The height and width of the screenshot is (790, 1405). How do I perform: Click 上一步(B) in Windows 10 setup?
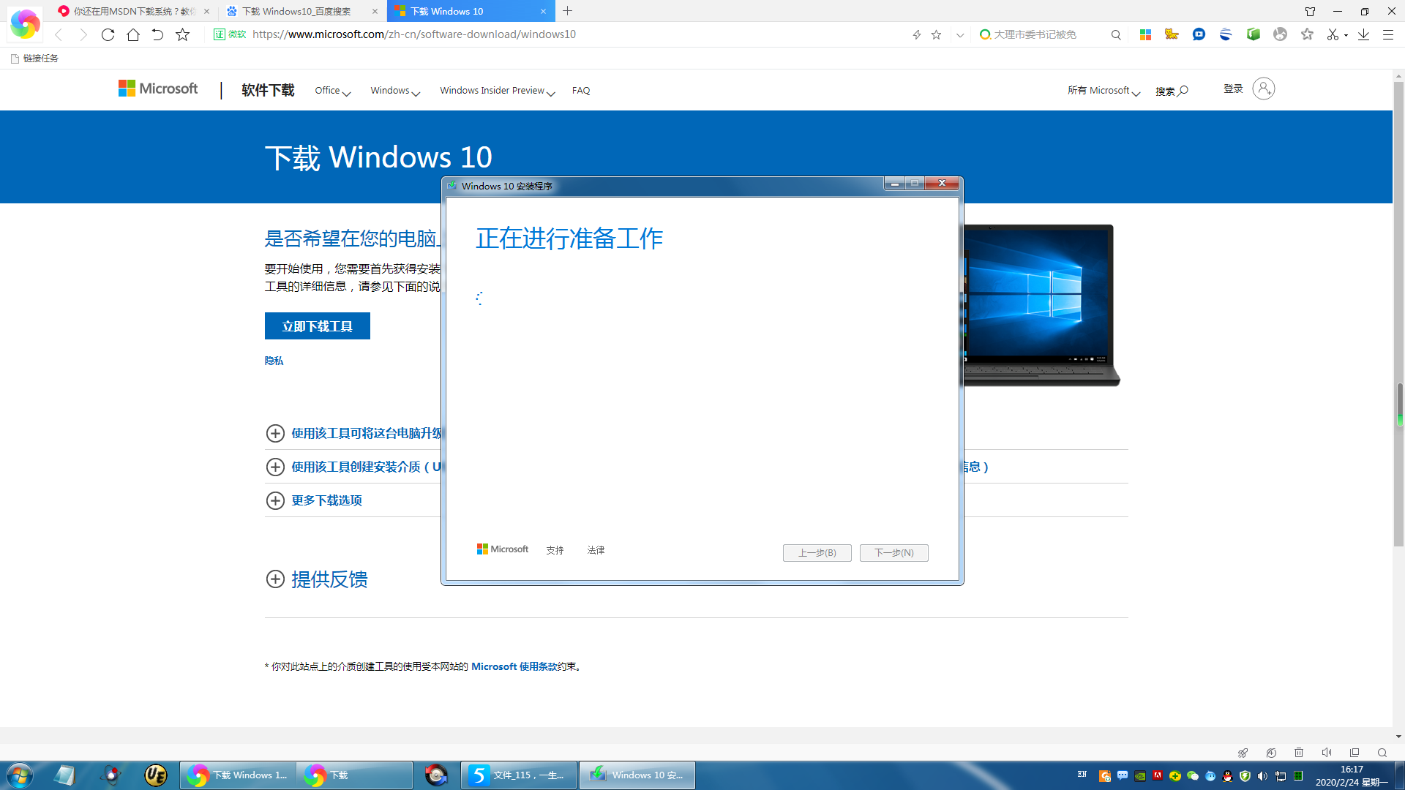click(x=817, y=553)
